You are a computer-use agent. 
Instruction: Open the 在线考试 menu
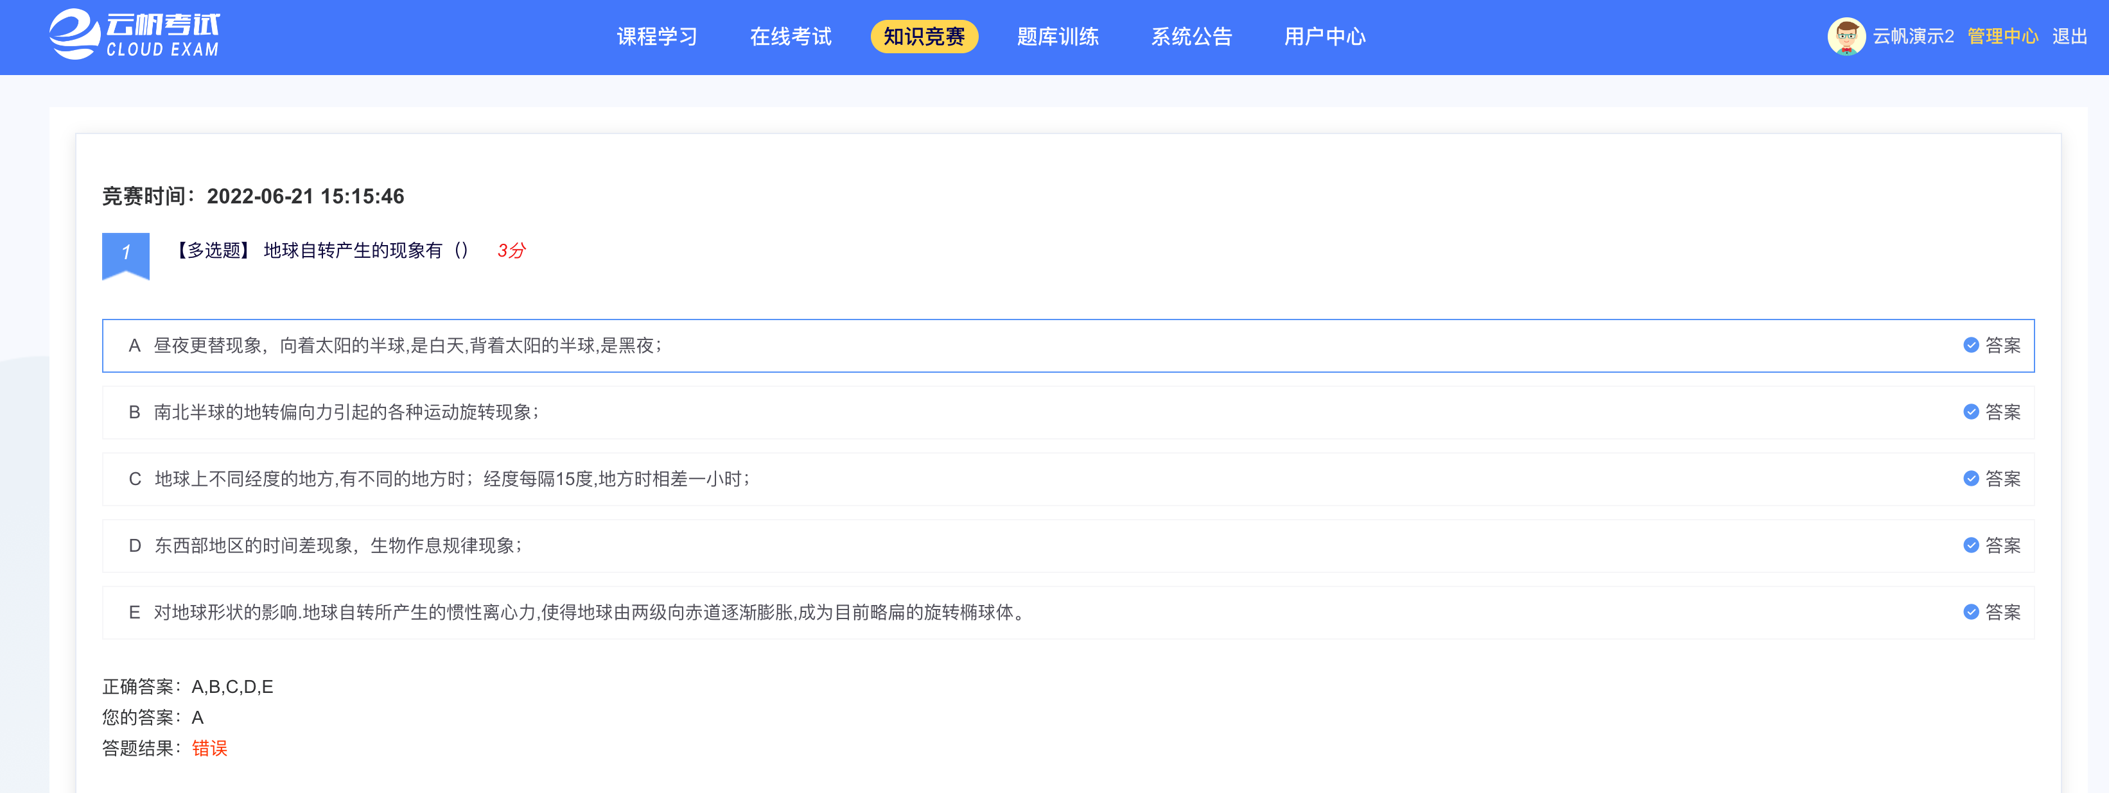pyautogui.click(x=790, y=37)
